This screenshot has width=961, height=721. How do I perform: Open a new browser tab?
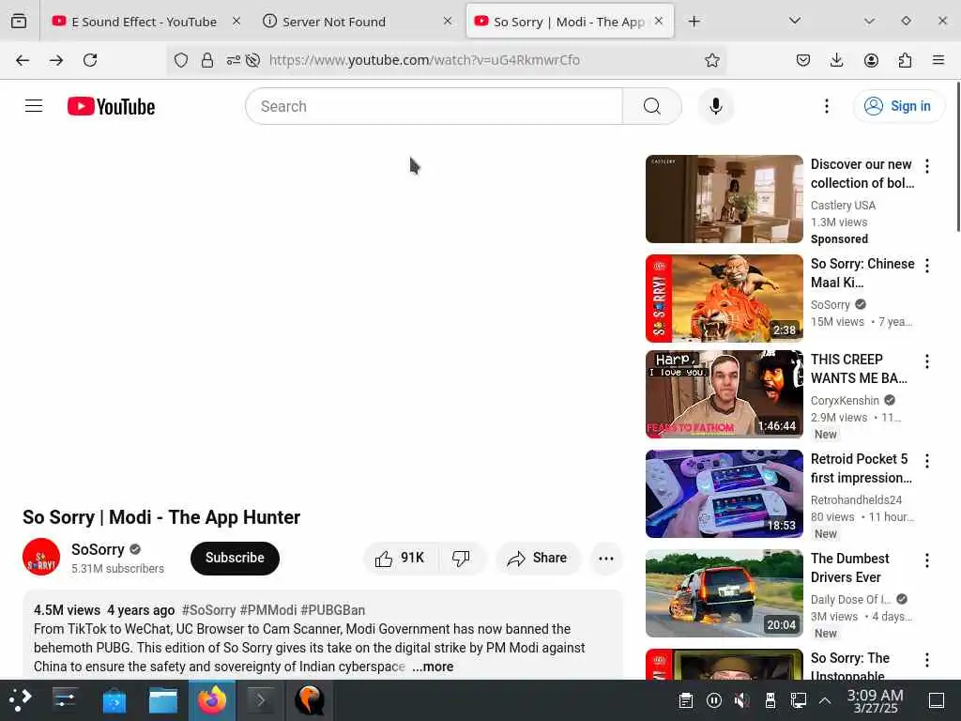pos(694,22)
